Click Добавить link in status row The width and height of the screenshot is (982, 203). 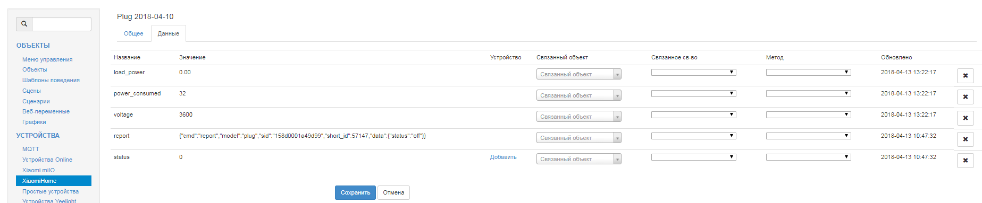click(503, 157)
